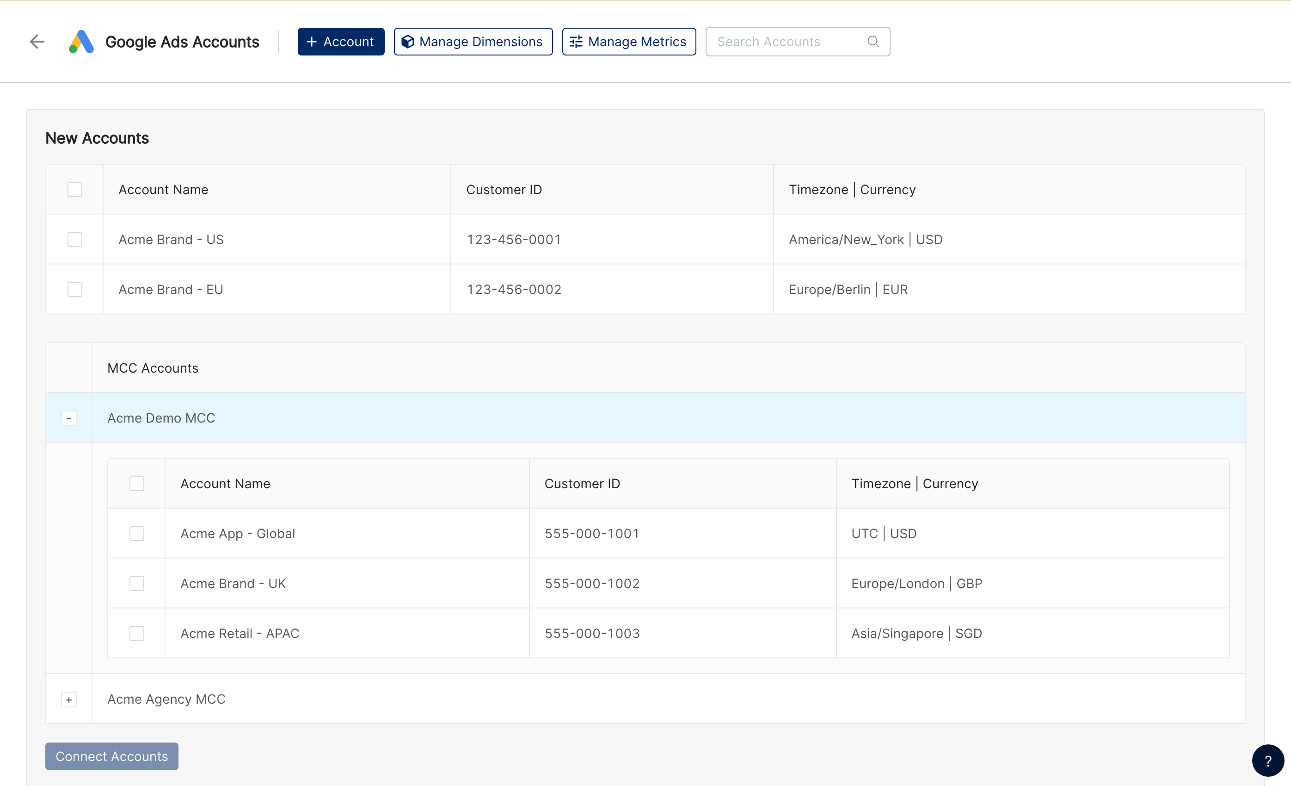Screen dimensions: 1291x786
Task: Click the Acme Brand - US account name
Action: (x=172, y=239)
